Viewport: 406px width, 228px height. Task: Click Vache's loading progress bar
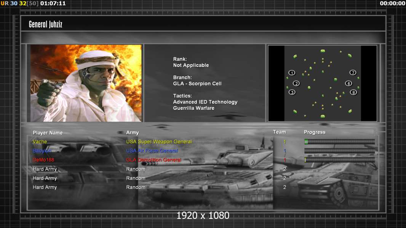[x=339, y=142]
